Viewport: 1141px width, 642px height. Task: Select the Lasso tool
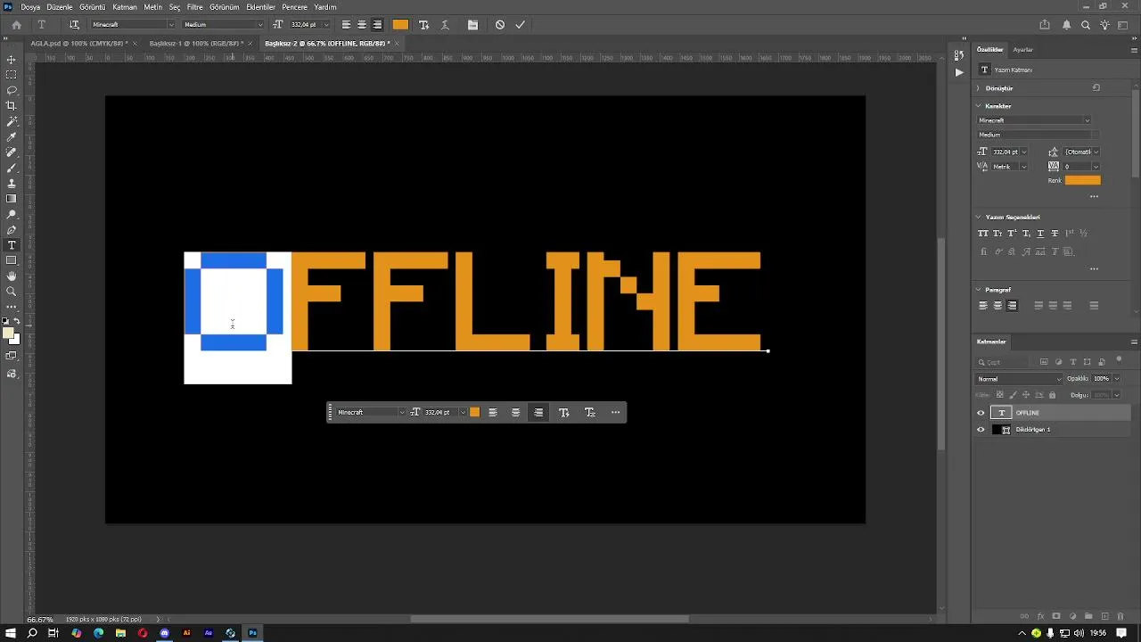click(12, 90)
